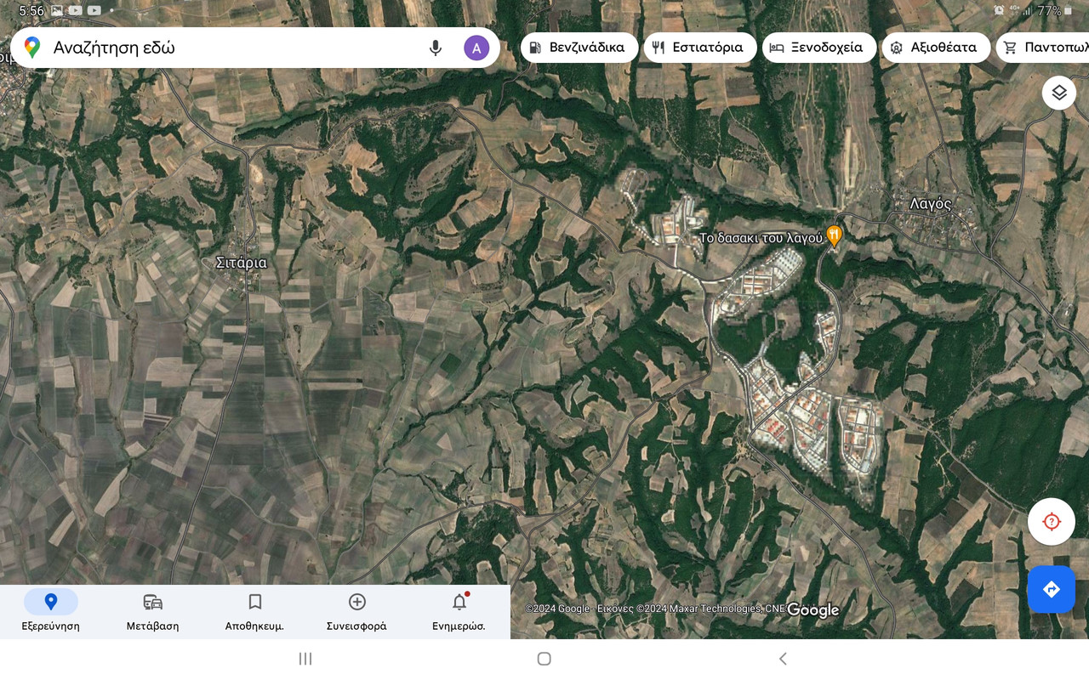This screenshot has height=680, width=1089.
Task: Switch to the 'Μετάβαση' tab
Action: pos(153,612)
